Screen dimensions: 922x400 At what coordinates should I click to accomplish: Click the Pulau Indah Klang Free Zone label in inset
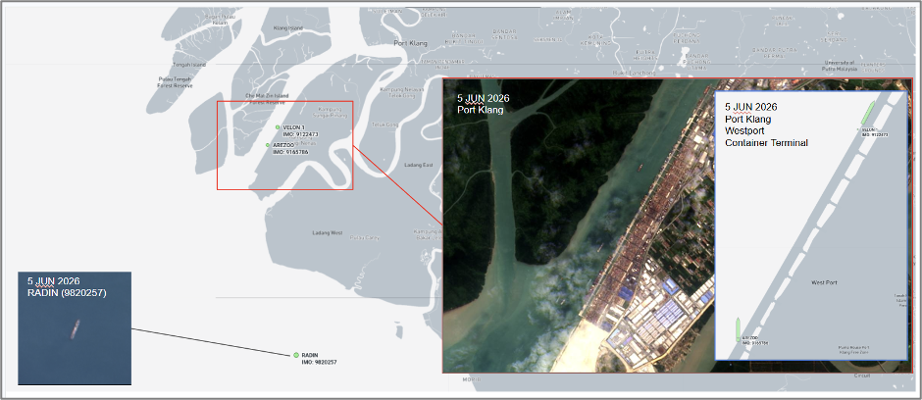[853, 349]
